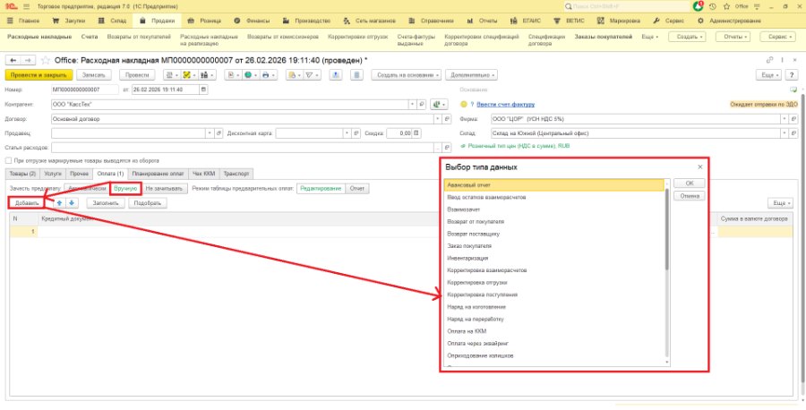Open the Ввести счет-фактуру link
Image resolution: width=806 pixels, height=410 pixels.
[505, 105]
